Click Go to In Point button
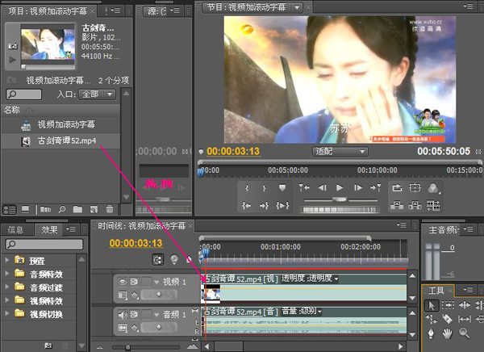This screenshot has height=352, width=484. pyautogui.click(x=247, y=206)
